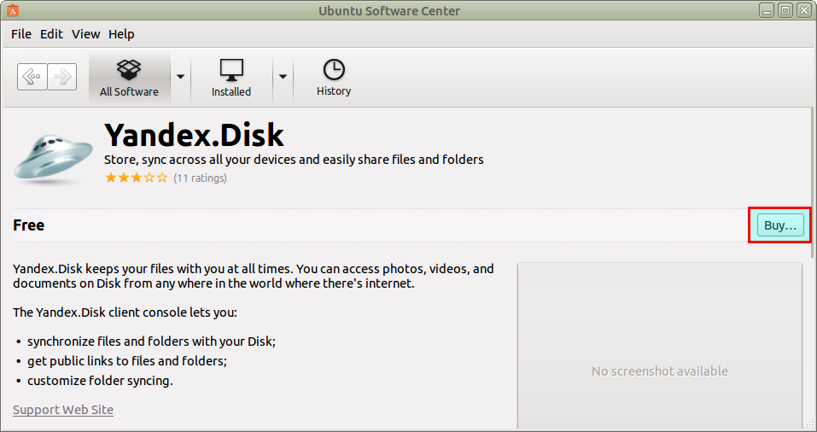
Task: Show the Installed software view
Action: tap(231, 78)
